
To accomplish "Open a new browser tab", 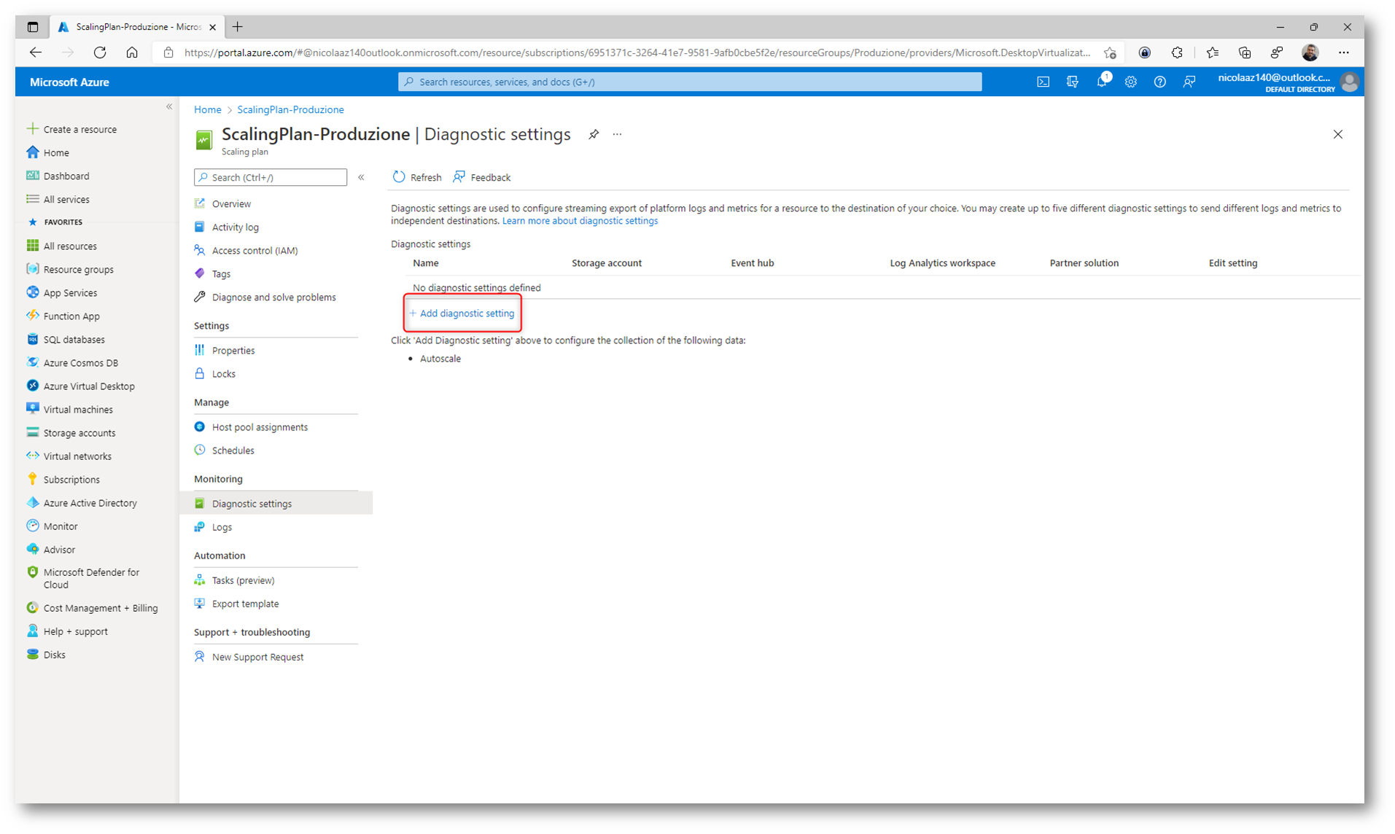I will tap(238, 27).
